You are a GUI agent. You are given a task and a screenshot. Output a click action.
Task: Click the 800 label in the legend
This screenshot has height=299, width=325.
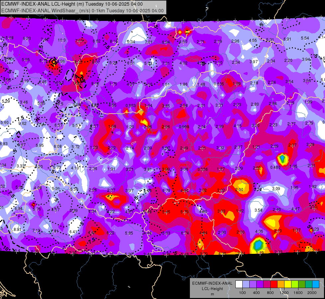click(270, 293)
